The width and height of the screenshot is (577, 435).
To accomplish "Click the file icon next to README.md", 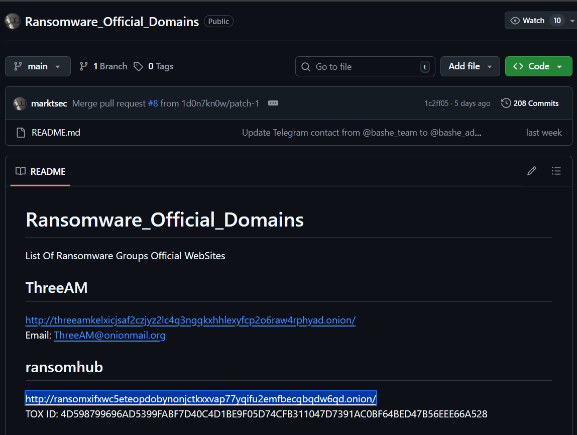I will [x=21, y=133].
